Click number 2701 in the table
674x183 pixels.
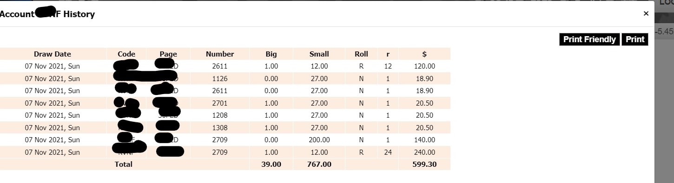[x=220, y=103]
